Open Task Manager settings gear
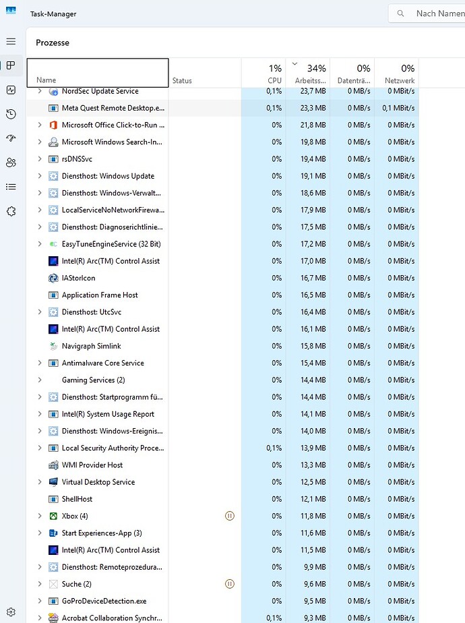The width and height of the screenshot is (465, 623). [11, 612]
